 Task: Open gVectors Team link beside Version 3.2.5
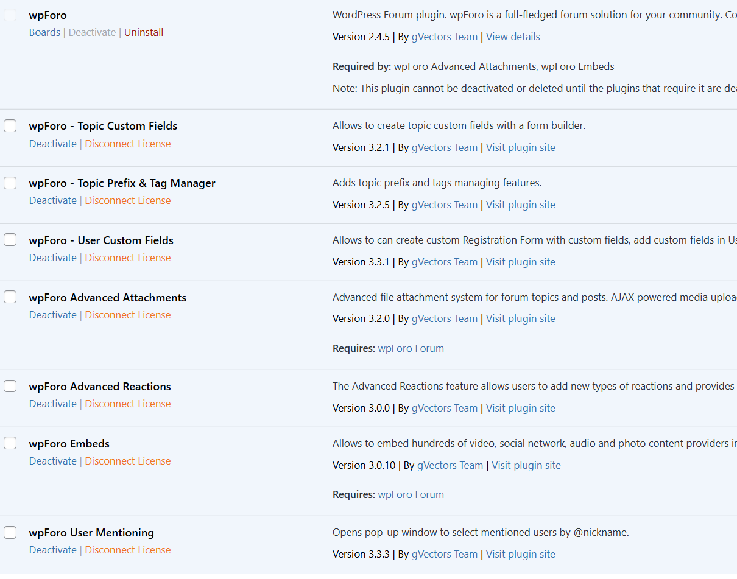pos(445,205)
